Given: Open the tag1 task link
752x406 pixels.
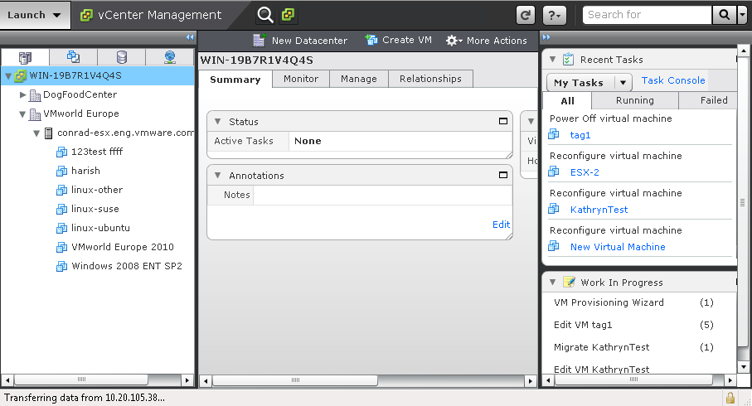Looking at the screenshot, I should tap(580, 135).
